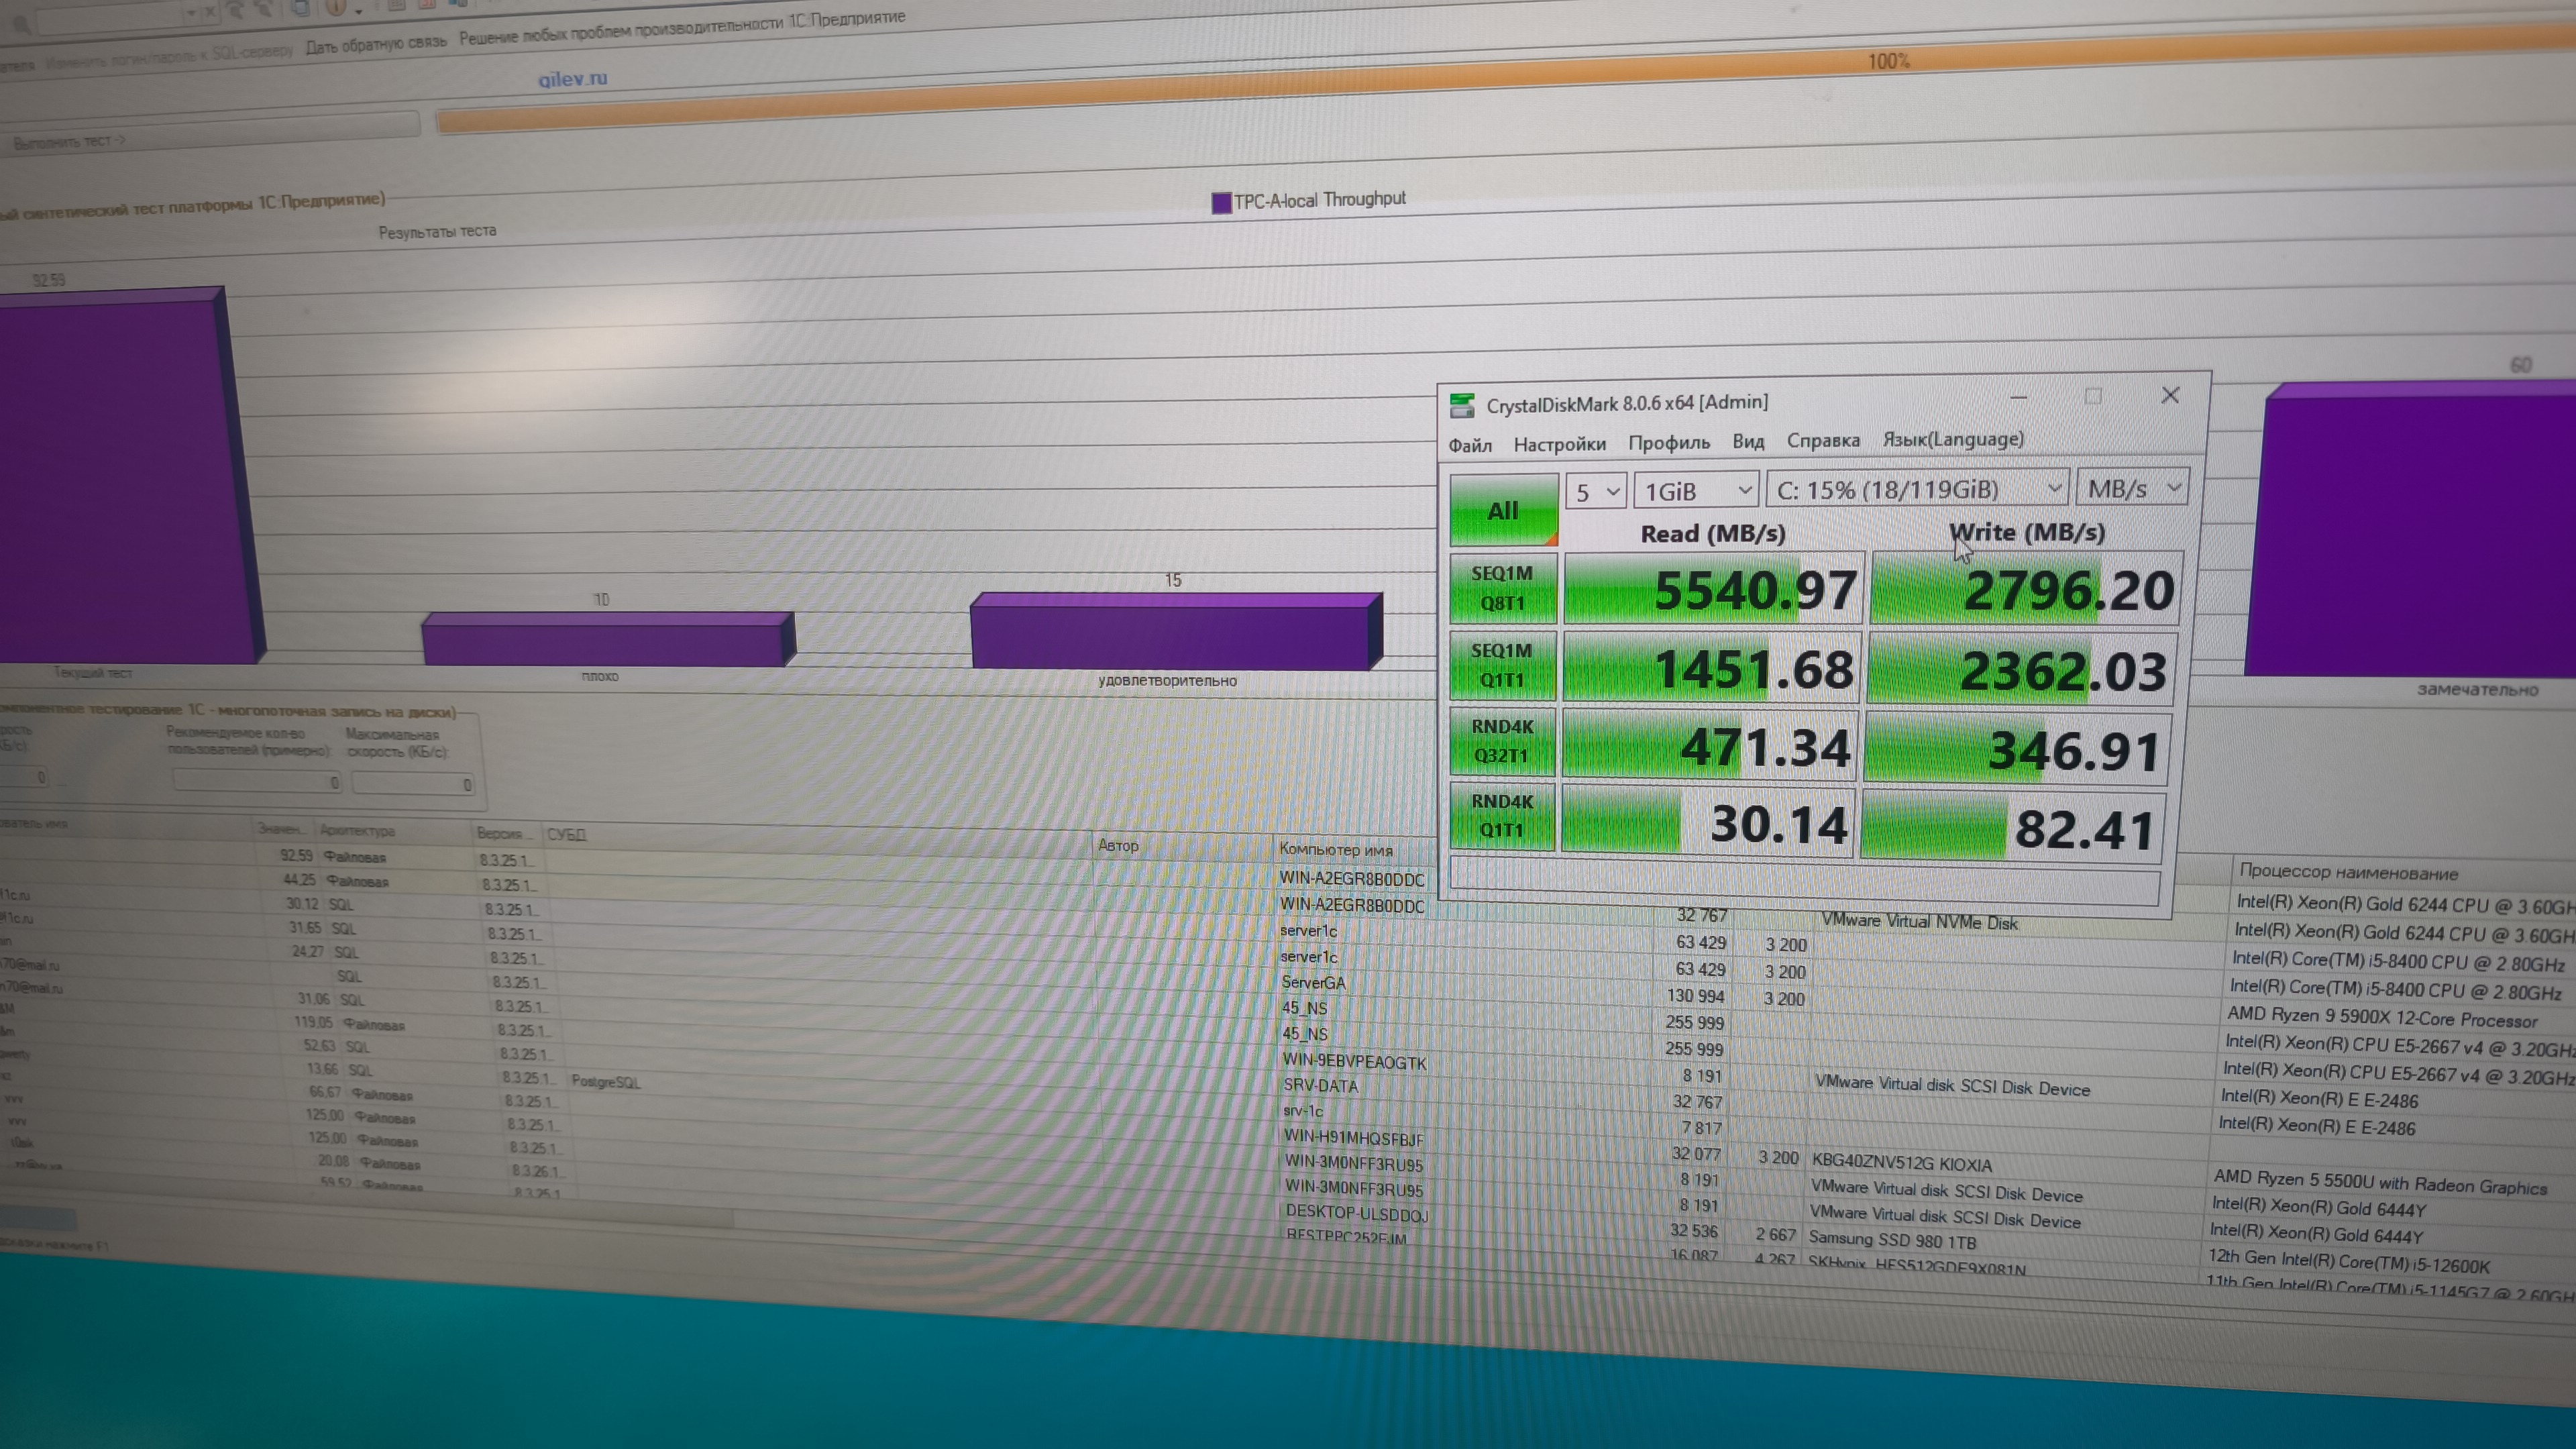Sort by the Компьютер имя column header
This screenshot has width=2576, height=1449.
tap(1336, 850)
